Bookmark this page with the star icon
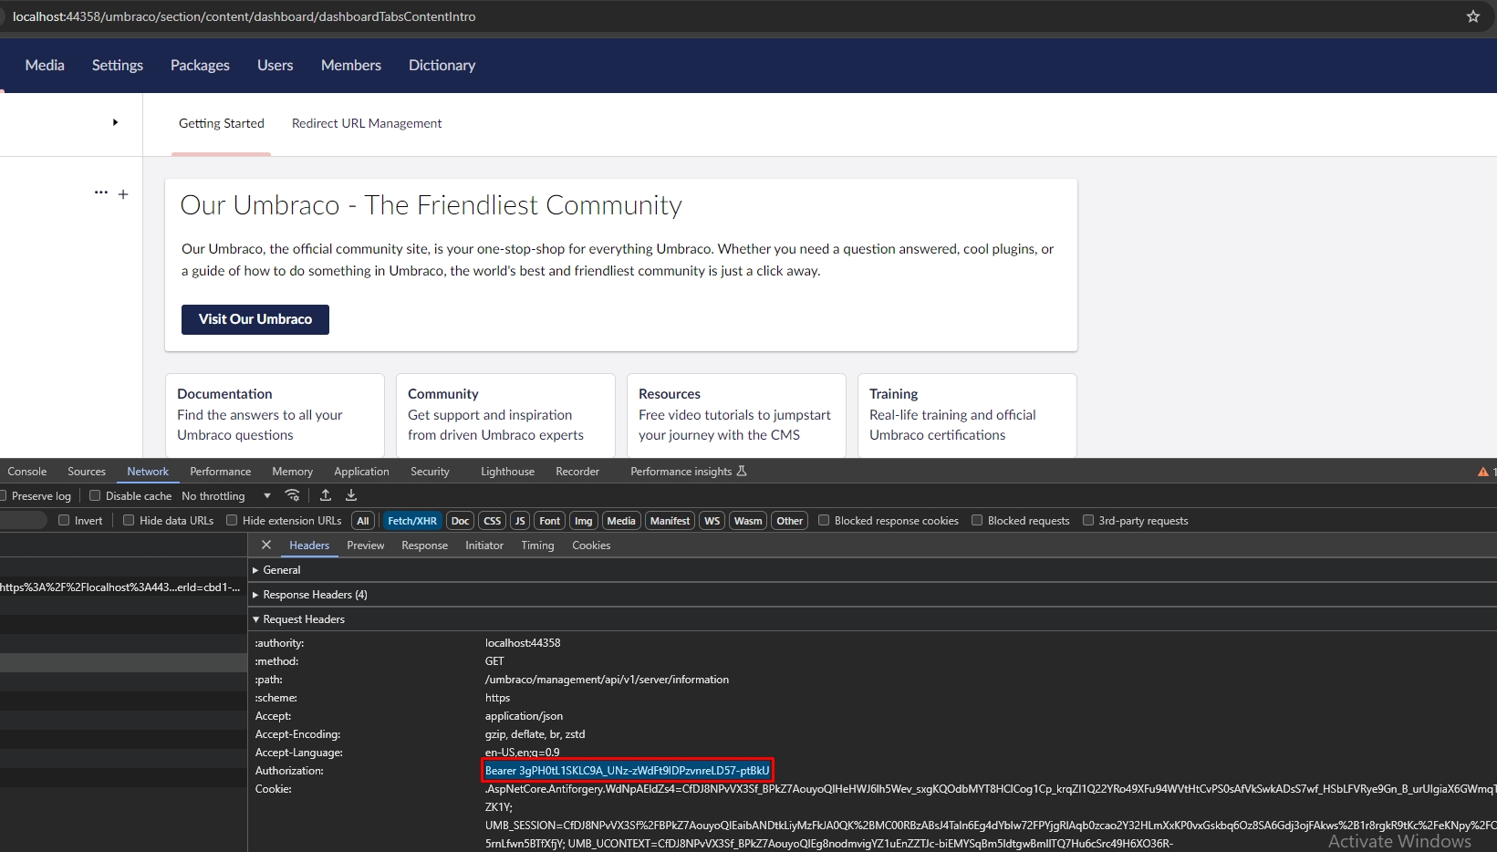This screenshot has width=1497, height=852. 1472,16
